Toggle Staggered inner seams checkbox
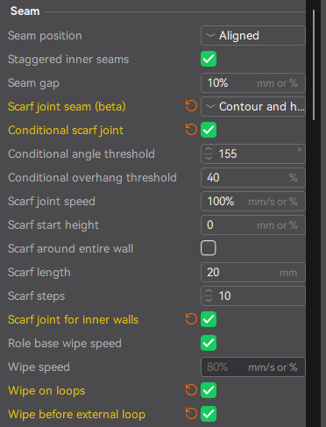Viewport: 326px width, 427px height. click(x=209, y=59)
